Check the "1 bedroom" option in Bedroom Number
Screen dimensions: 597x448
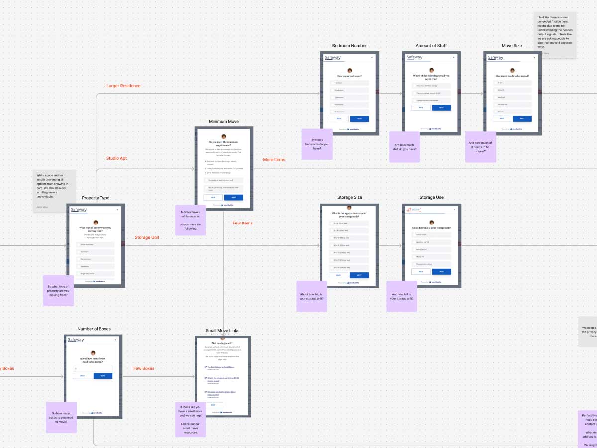click(x=349, y=83)
